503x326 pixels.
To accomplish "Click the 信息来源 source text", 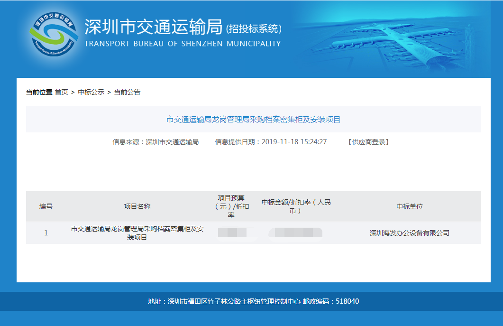I will (x=155, y=142).
